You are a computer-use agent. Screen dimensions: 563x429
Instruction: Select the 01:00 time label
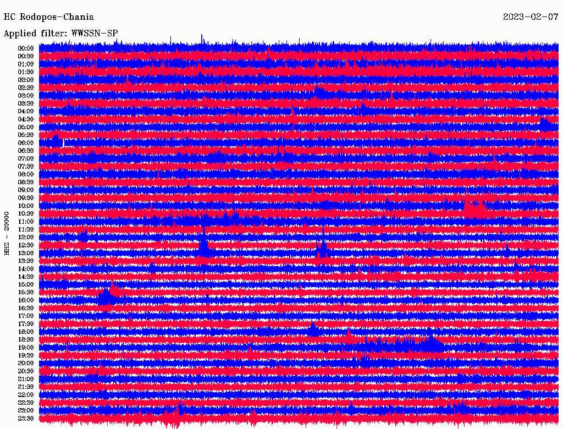[x=26, y=64]
